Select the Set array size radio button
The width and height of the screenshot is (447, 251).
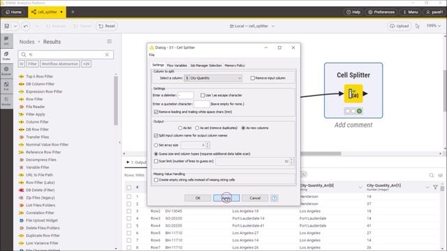click(x=156, y=145)
